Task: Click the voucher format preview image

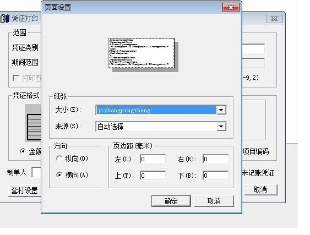Action: coord(33,123)
